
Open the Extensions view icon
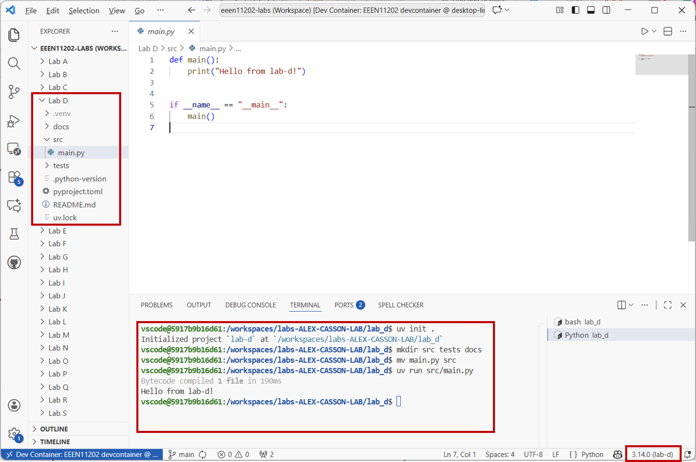click(x=14, y=178)
